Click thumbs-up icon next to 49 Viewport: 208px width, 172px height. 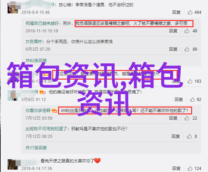pyautogui.click(x=187, y=31)
